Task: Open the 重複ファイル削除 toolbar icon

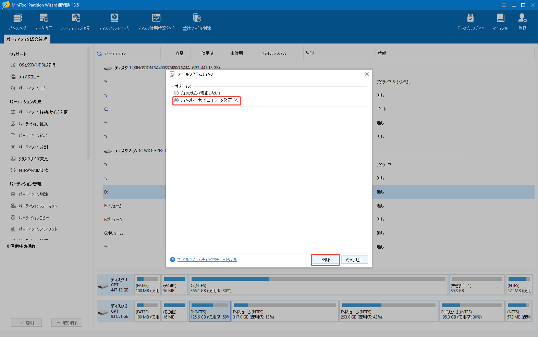Action: tap(197, 22)
